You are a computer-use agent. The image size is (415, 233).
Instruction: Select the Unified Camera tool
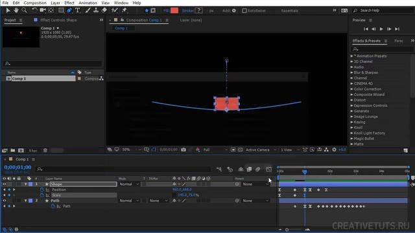click(43, 10)
